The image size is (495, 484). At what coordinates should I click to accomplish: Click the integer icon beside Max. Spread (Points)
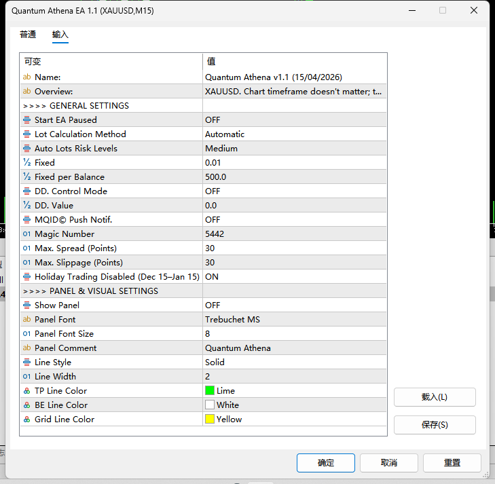point(27,248)
